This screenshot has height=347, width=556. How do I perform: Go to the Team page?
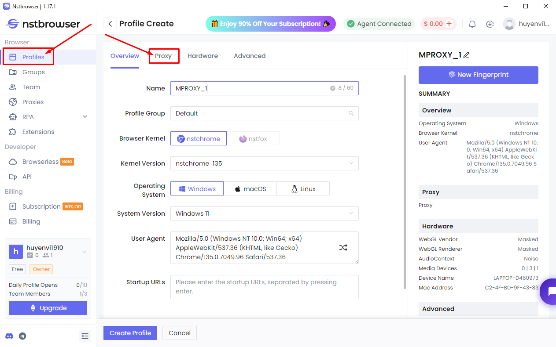coord(31,87)
